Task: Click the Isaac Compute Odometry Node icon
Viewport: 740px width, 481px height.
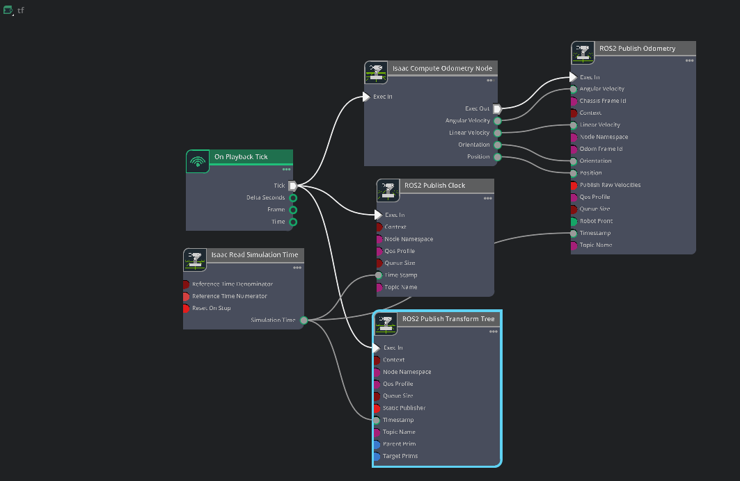Action: tap(376, 72)
